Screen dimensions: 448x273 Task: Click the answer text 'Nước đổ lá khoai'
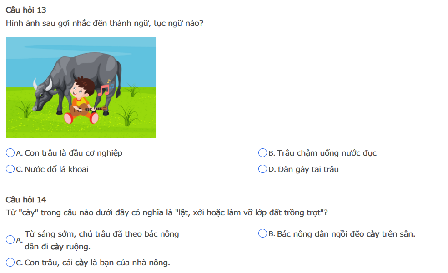[x=56, y=169]
